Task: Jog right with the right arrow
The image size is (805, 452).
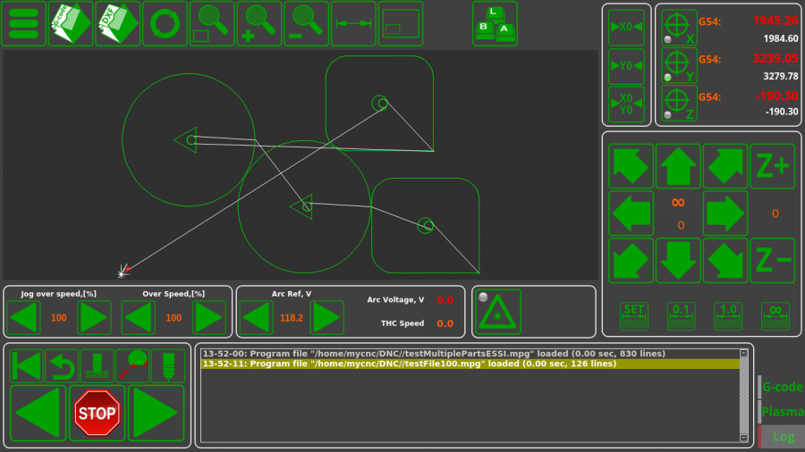Action: pyautogui.click(x=724, y=213)
